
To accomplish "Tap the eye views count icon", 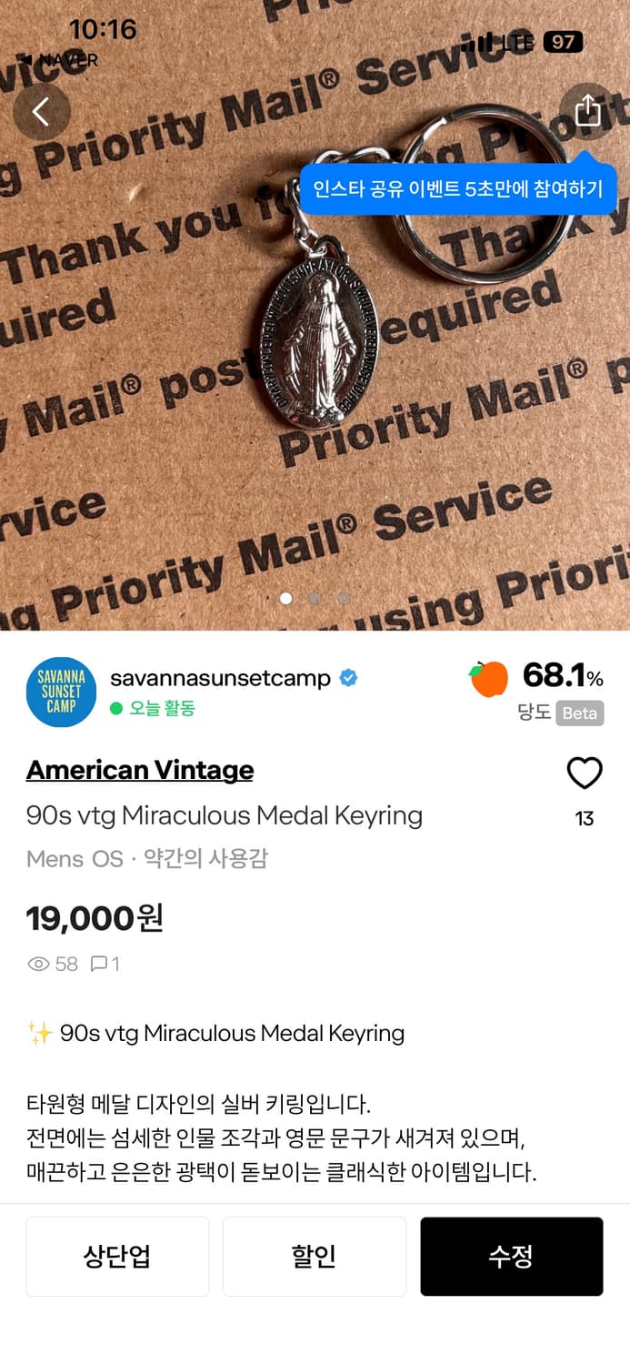I will click(38, 964).
